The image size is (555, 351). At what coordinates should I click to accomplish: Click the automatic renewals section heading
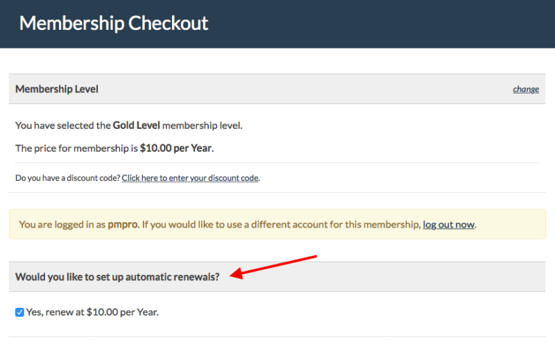117,277
